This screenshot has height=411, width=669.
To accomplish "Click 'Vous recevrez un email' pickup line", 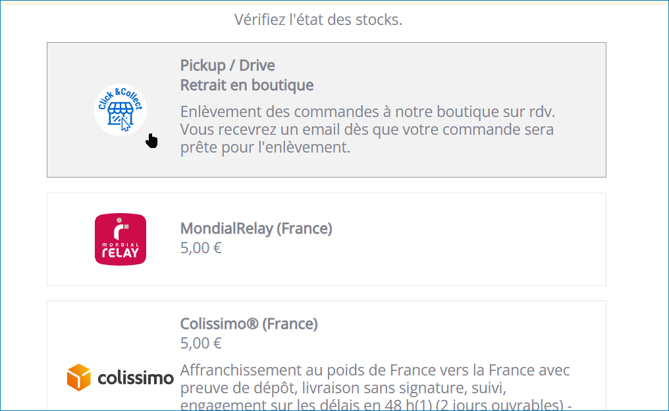I will pyautogui.click(x=367, y=130).
